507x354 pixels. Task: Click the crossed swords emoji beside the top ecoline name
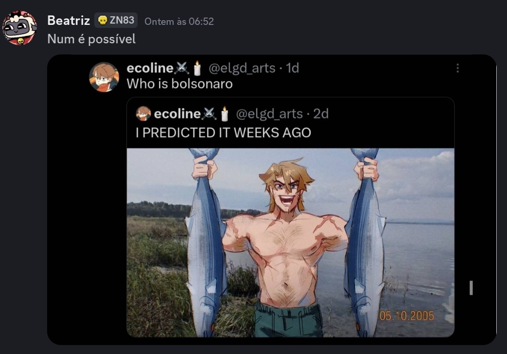182,68
